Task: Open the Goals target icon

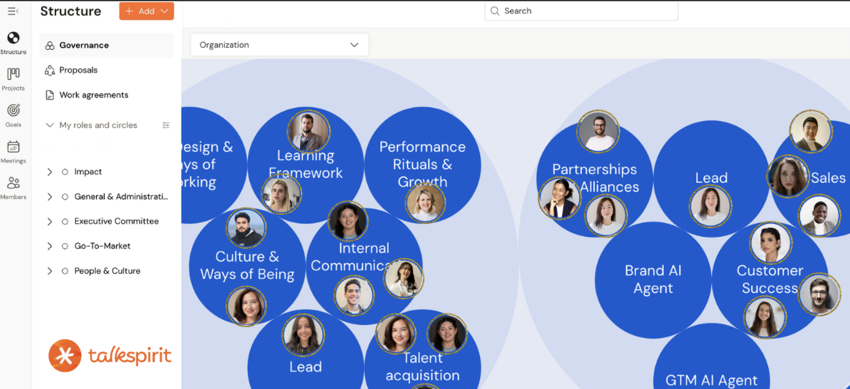Action: tap(13, 111)
